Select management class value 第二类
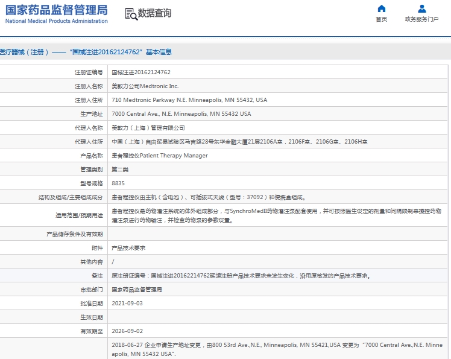451x359 pixels. [120, 170]
